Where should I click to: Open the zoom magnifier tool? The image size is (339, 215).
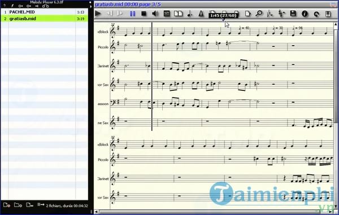coord(259,14)
